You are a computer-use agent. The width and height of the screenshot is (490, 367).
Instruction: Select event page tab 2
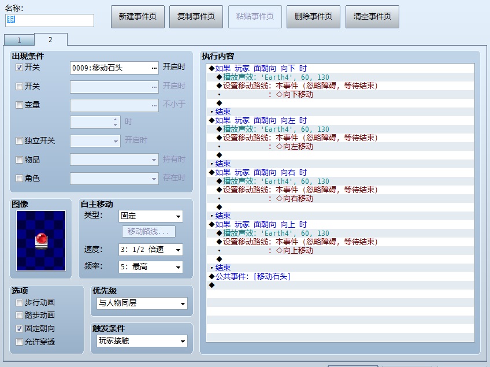click(x=50, y=40)
